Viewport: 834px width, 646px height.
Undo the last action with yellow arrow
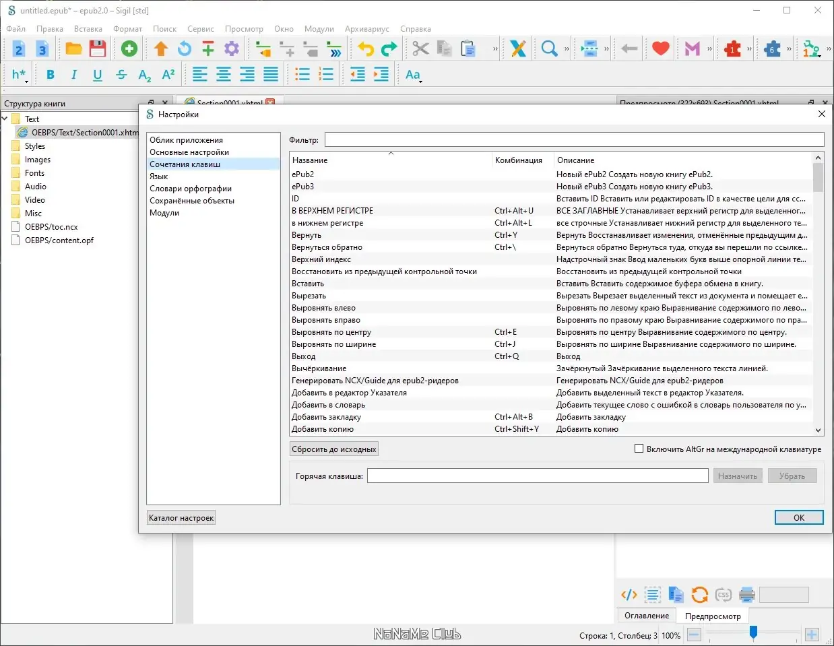coord(366,49)
